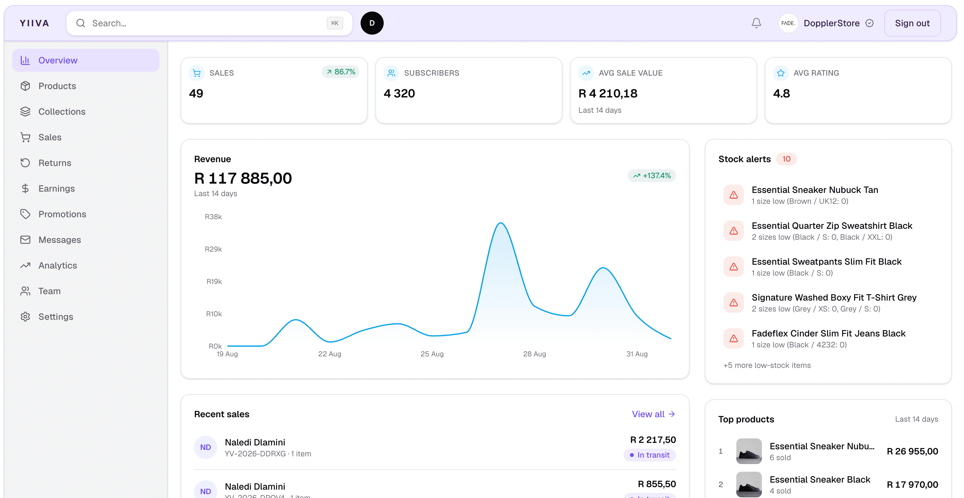Open Collections in sidebar
Screen dimensions: 964x498
[x=86, y=112]
